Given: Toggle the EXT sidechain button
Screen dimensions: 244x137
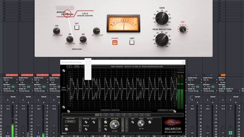Looking at the screenshot, I should click(x=77, y=27).
